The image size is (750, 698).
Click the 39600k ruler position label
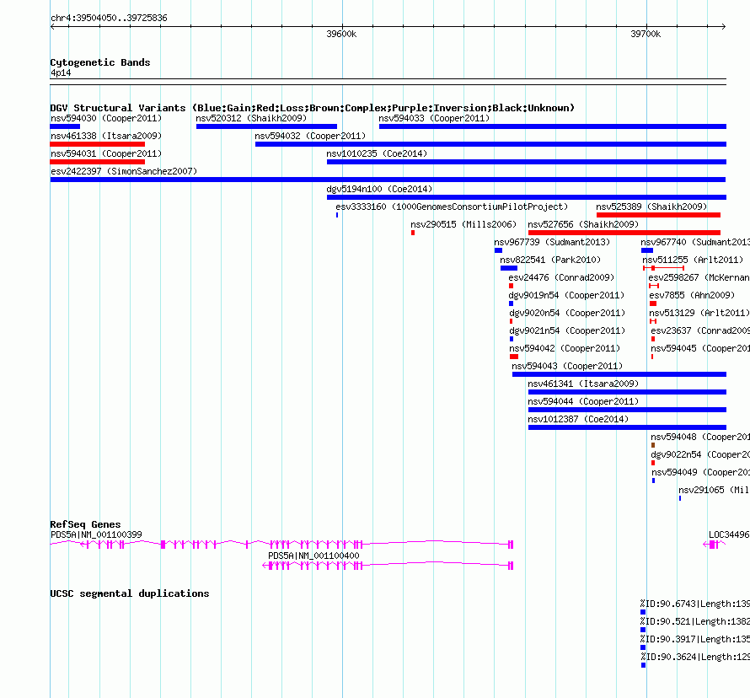point(341,34)
